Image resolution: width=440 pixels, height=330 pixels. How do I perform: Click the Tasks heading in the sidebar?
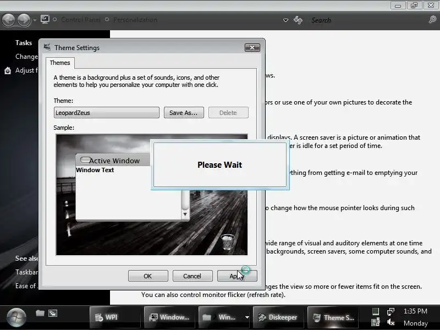click(x=24, y=43)
